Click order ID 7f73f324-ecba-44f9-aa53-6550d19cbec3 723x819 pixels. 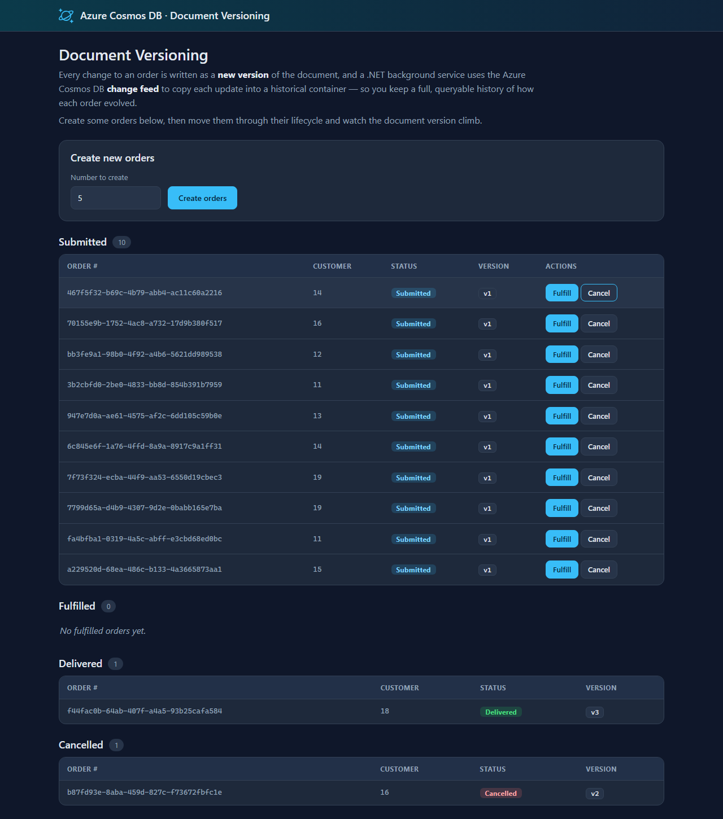pyautogui.click(x=145, y=477)
